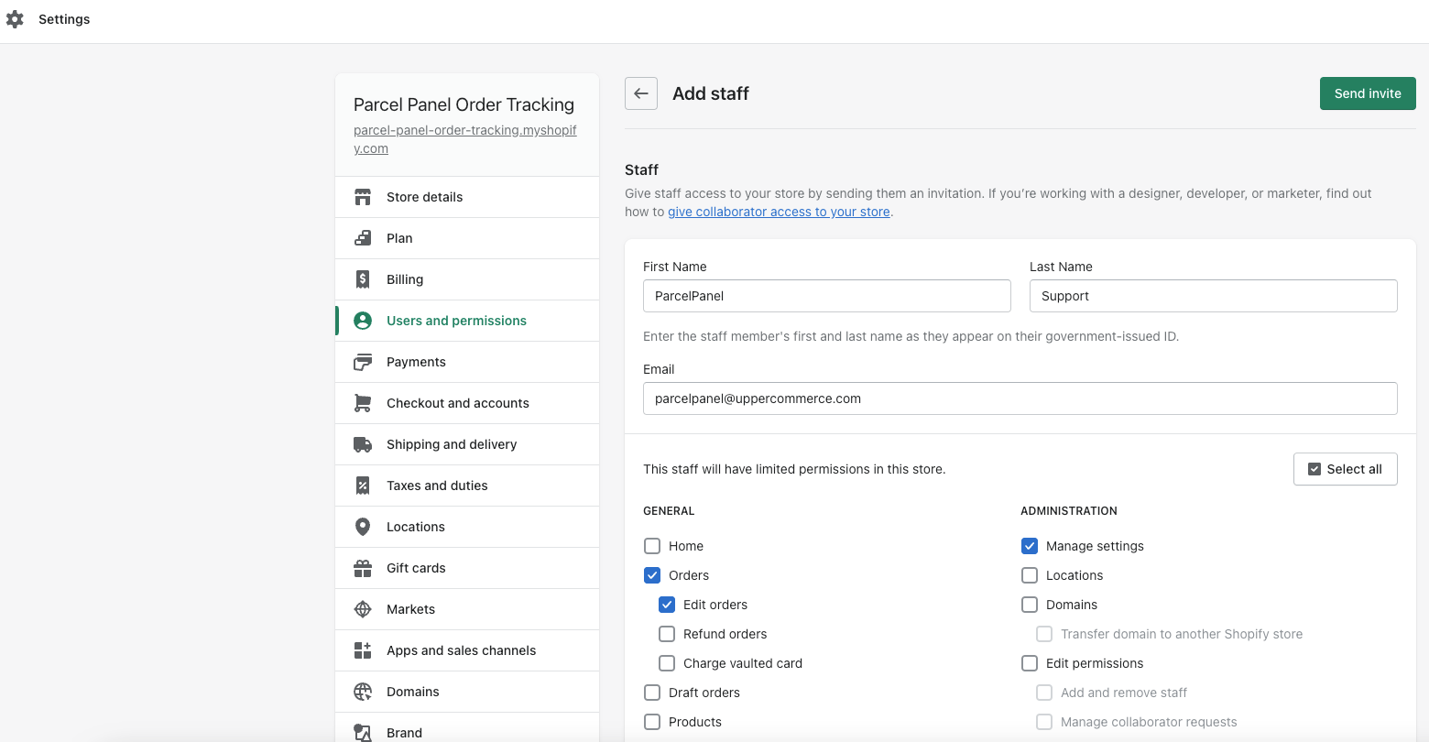The width and height of the screenshot is (1429, 742).
Task: Click the Email input field
Action: [x=1020, y=398]
